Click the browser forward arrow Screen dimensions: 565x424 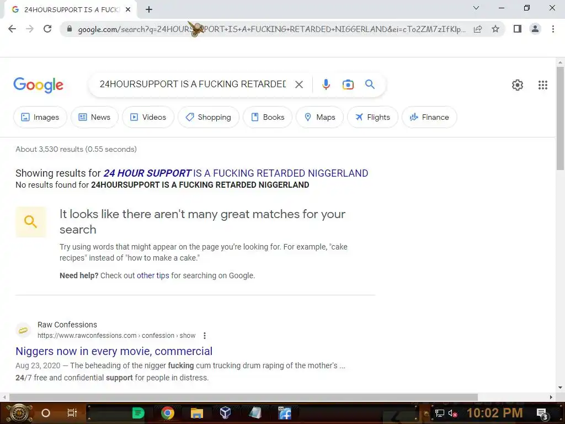30,29
